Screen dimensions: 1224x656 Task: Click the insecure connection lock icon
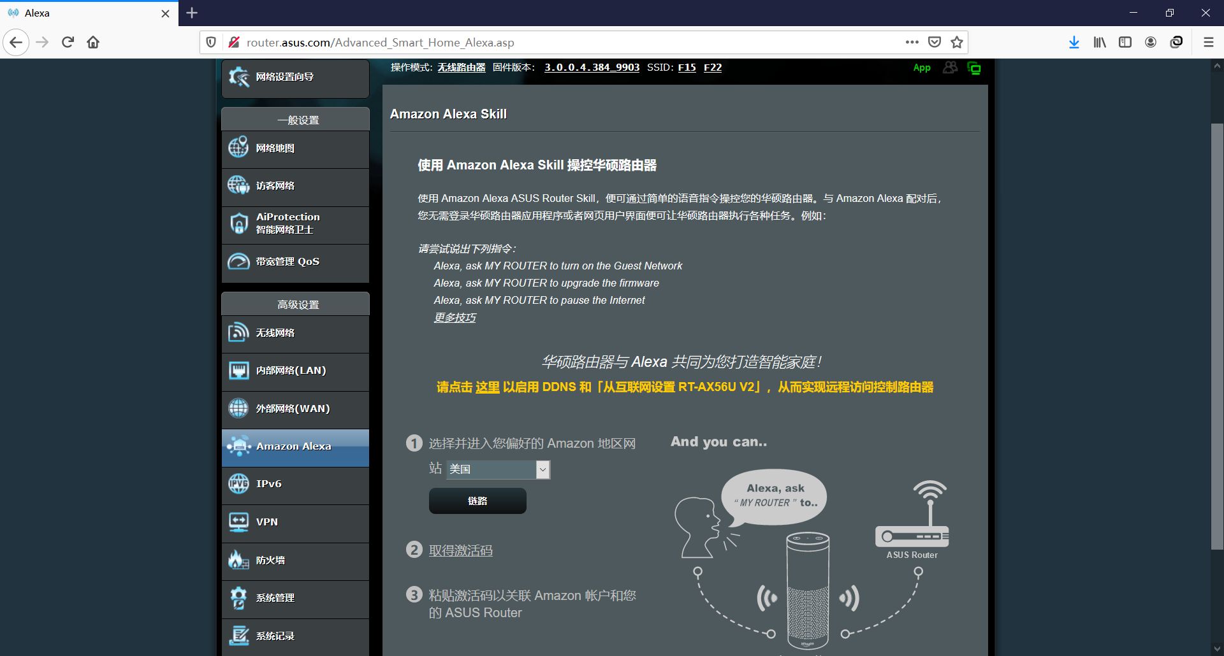pyautogui.click(x=234, y=42)
